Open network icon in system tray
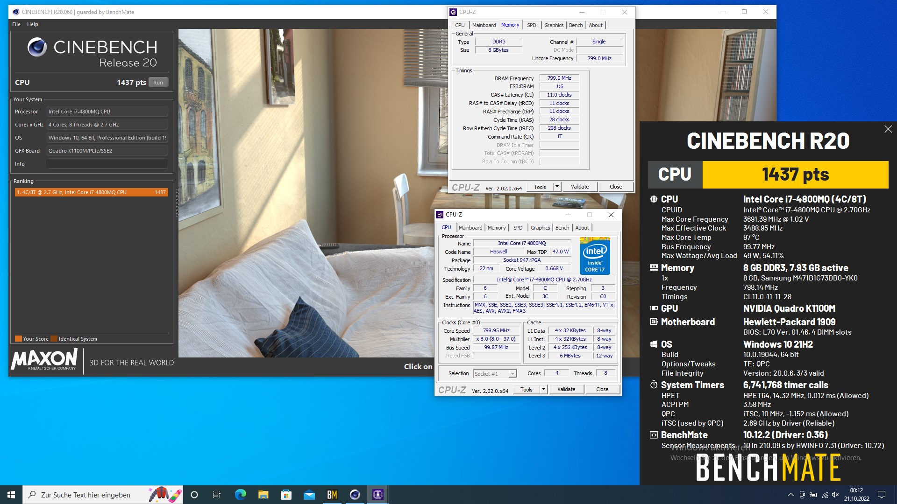The image size is (897, 504). pos(825,495)
